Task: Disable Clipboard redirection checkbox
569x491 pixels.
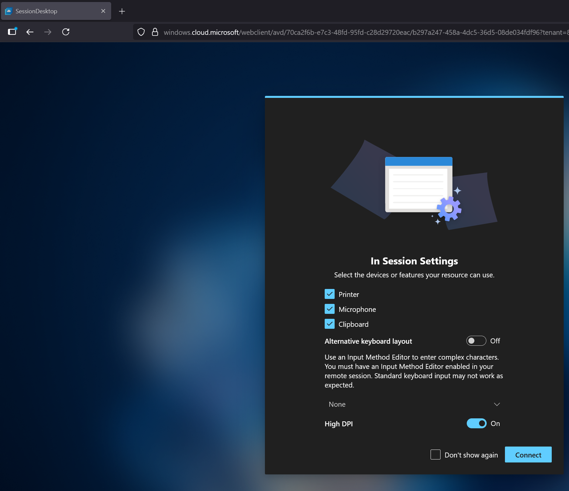Action: [329, 324]
